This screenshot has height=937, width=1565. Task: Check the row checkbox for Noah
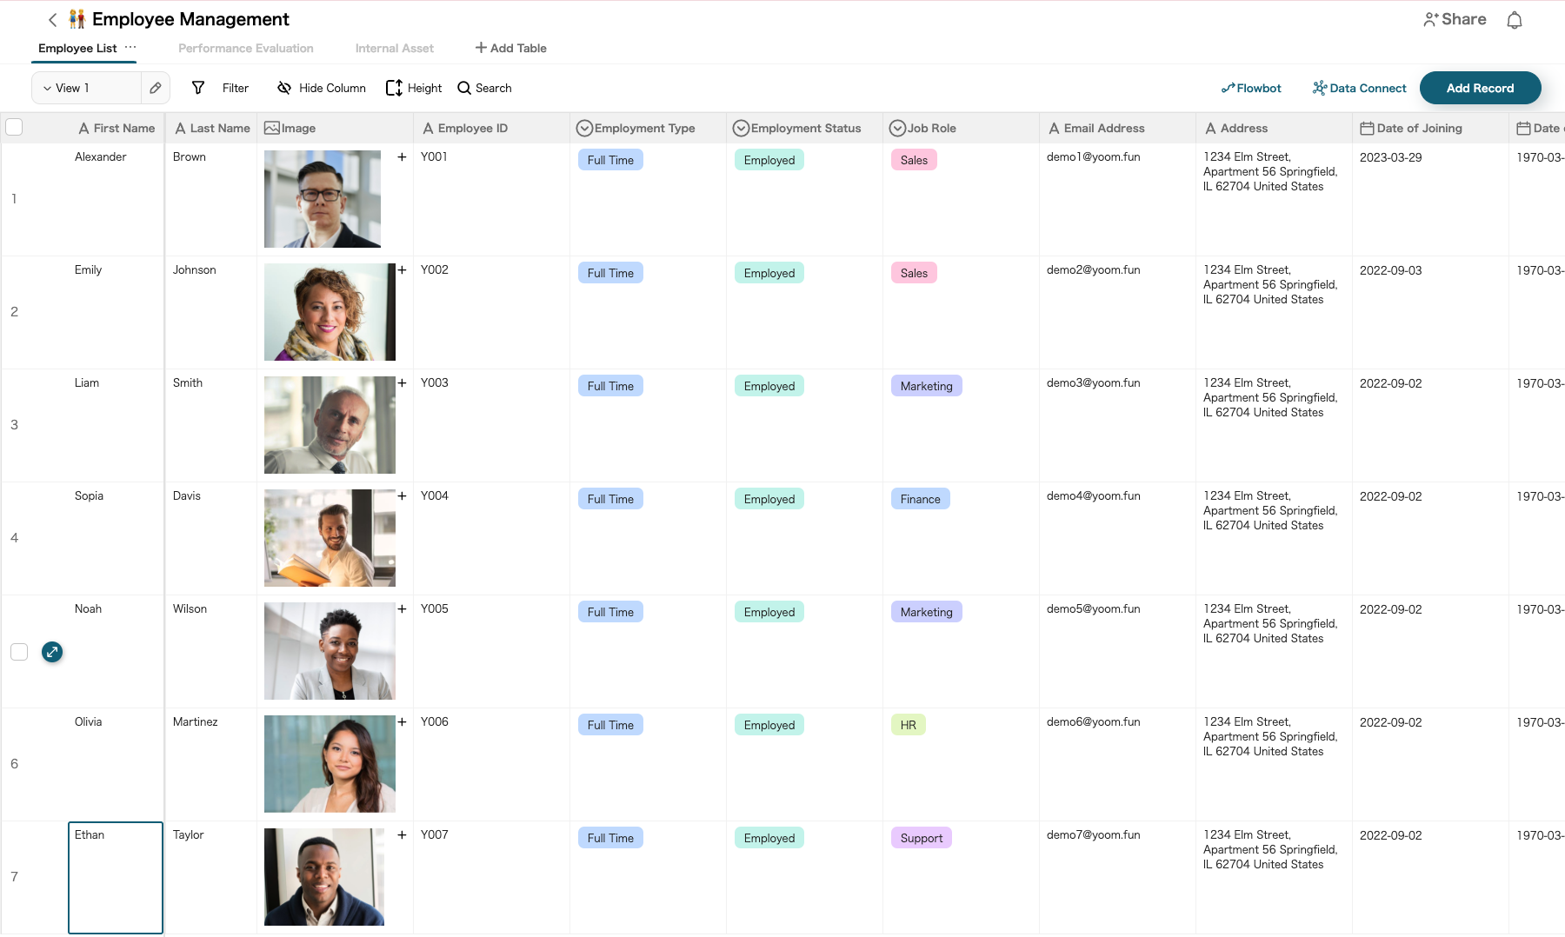coord(19,652)
